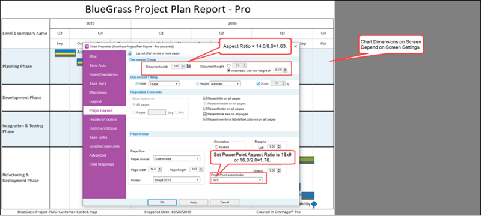Select the manual Document height radio button
The width and height of the screenshot is (481, 216).
(x=228, y=65)
